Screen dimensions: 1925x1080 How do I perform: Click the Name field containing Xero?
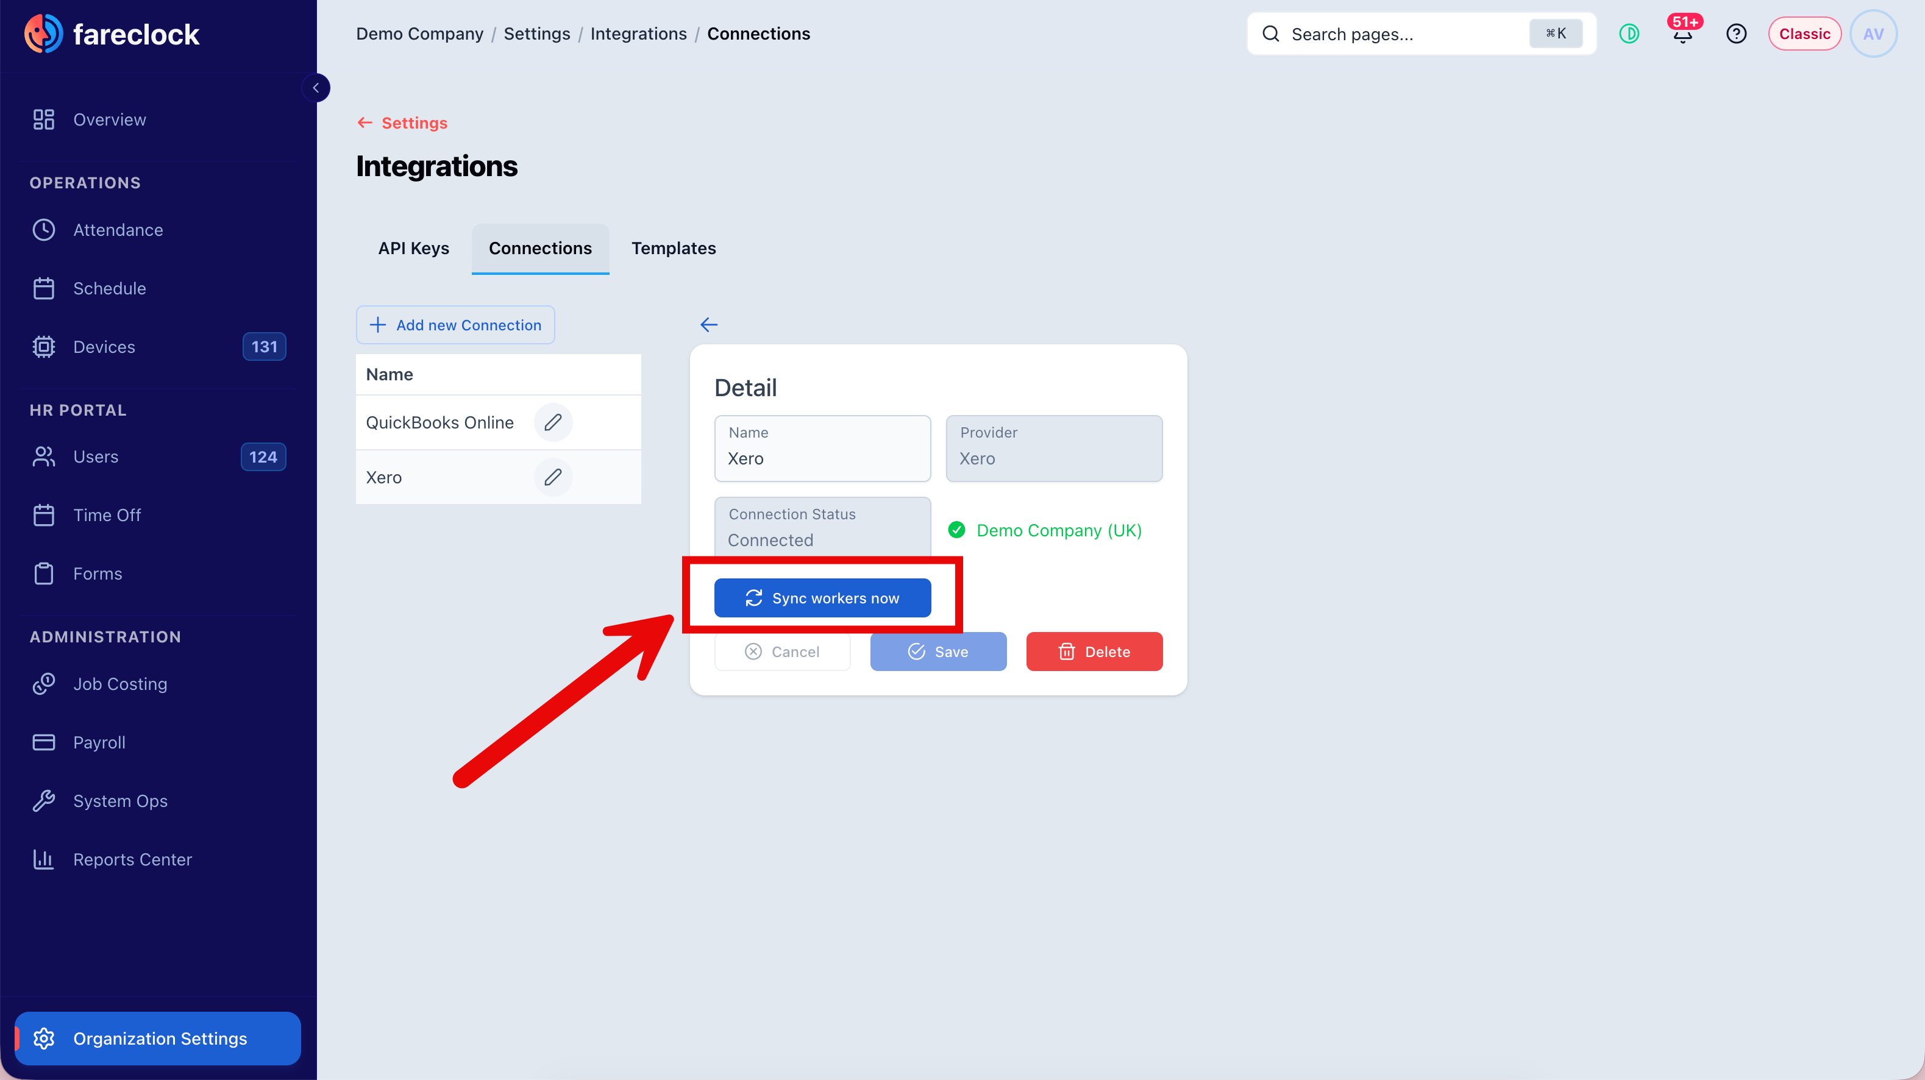pyautogui.click(x=822, y=449)
